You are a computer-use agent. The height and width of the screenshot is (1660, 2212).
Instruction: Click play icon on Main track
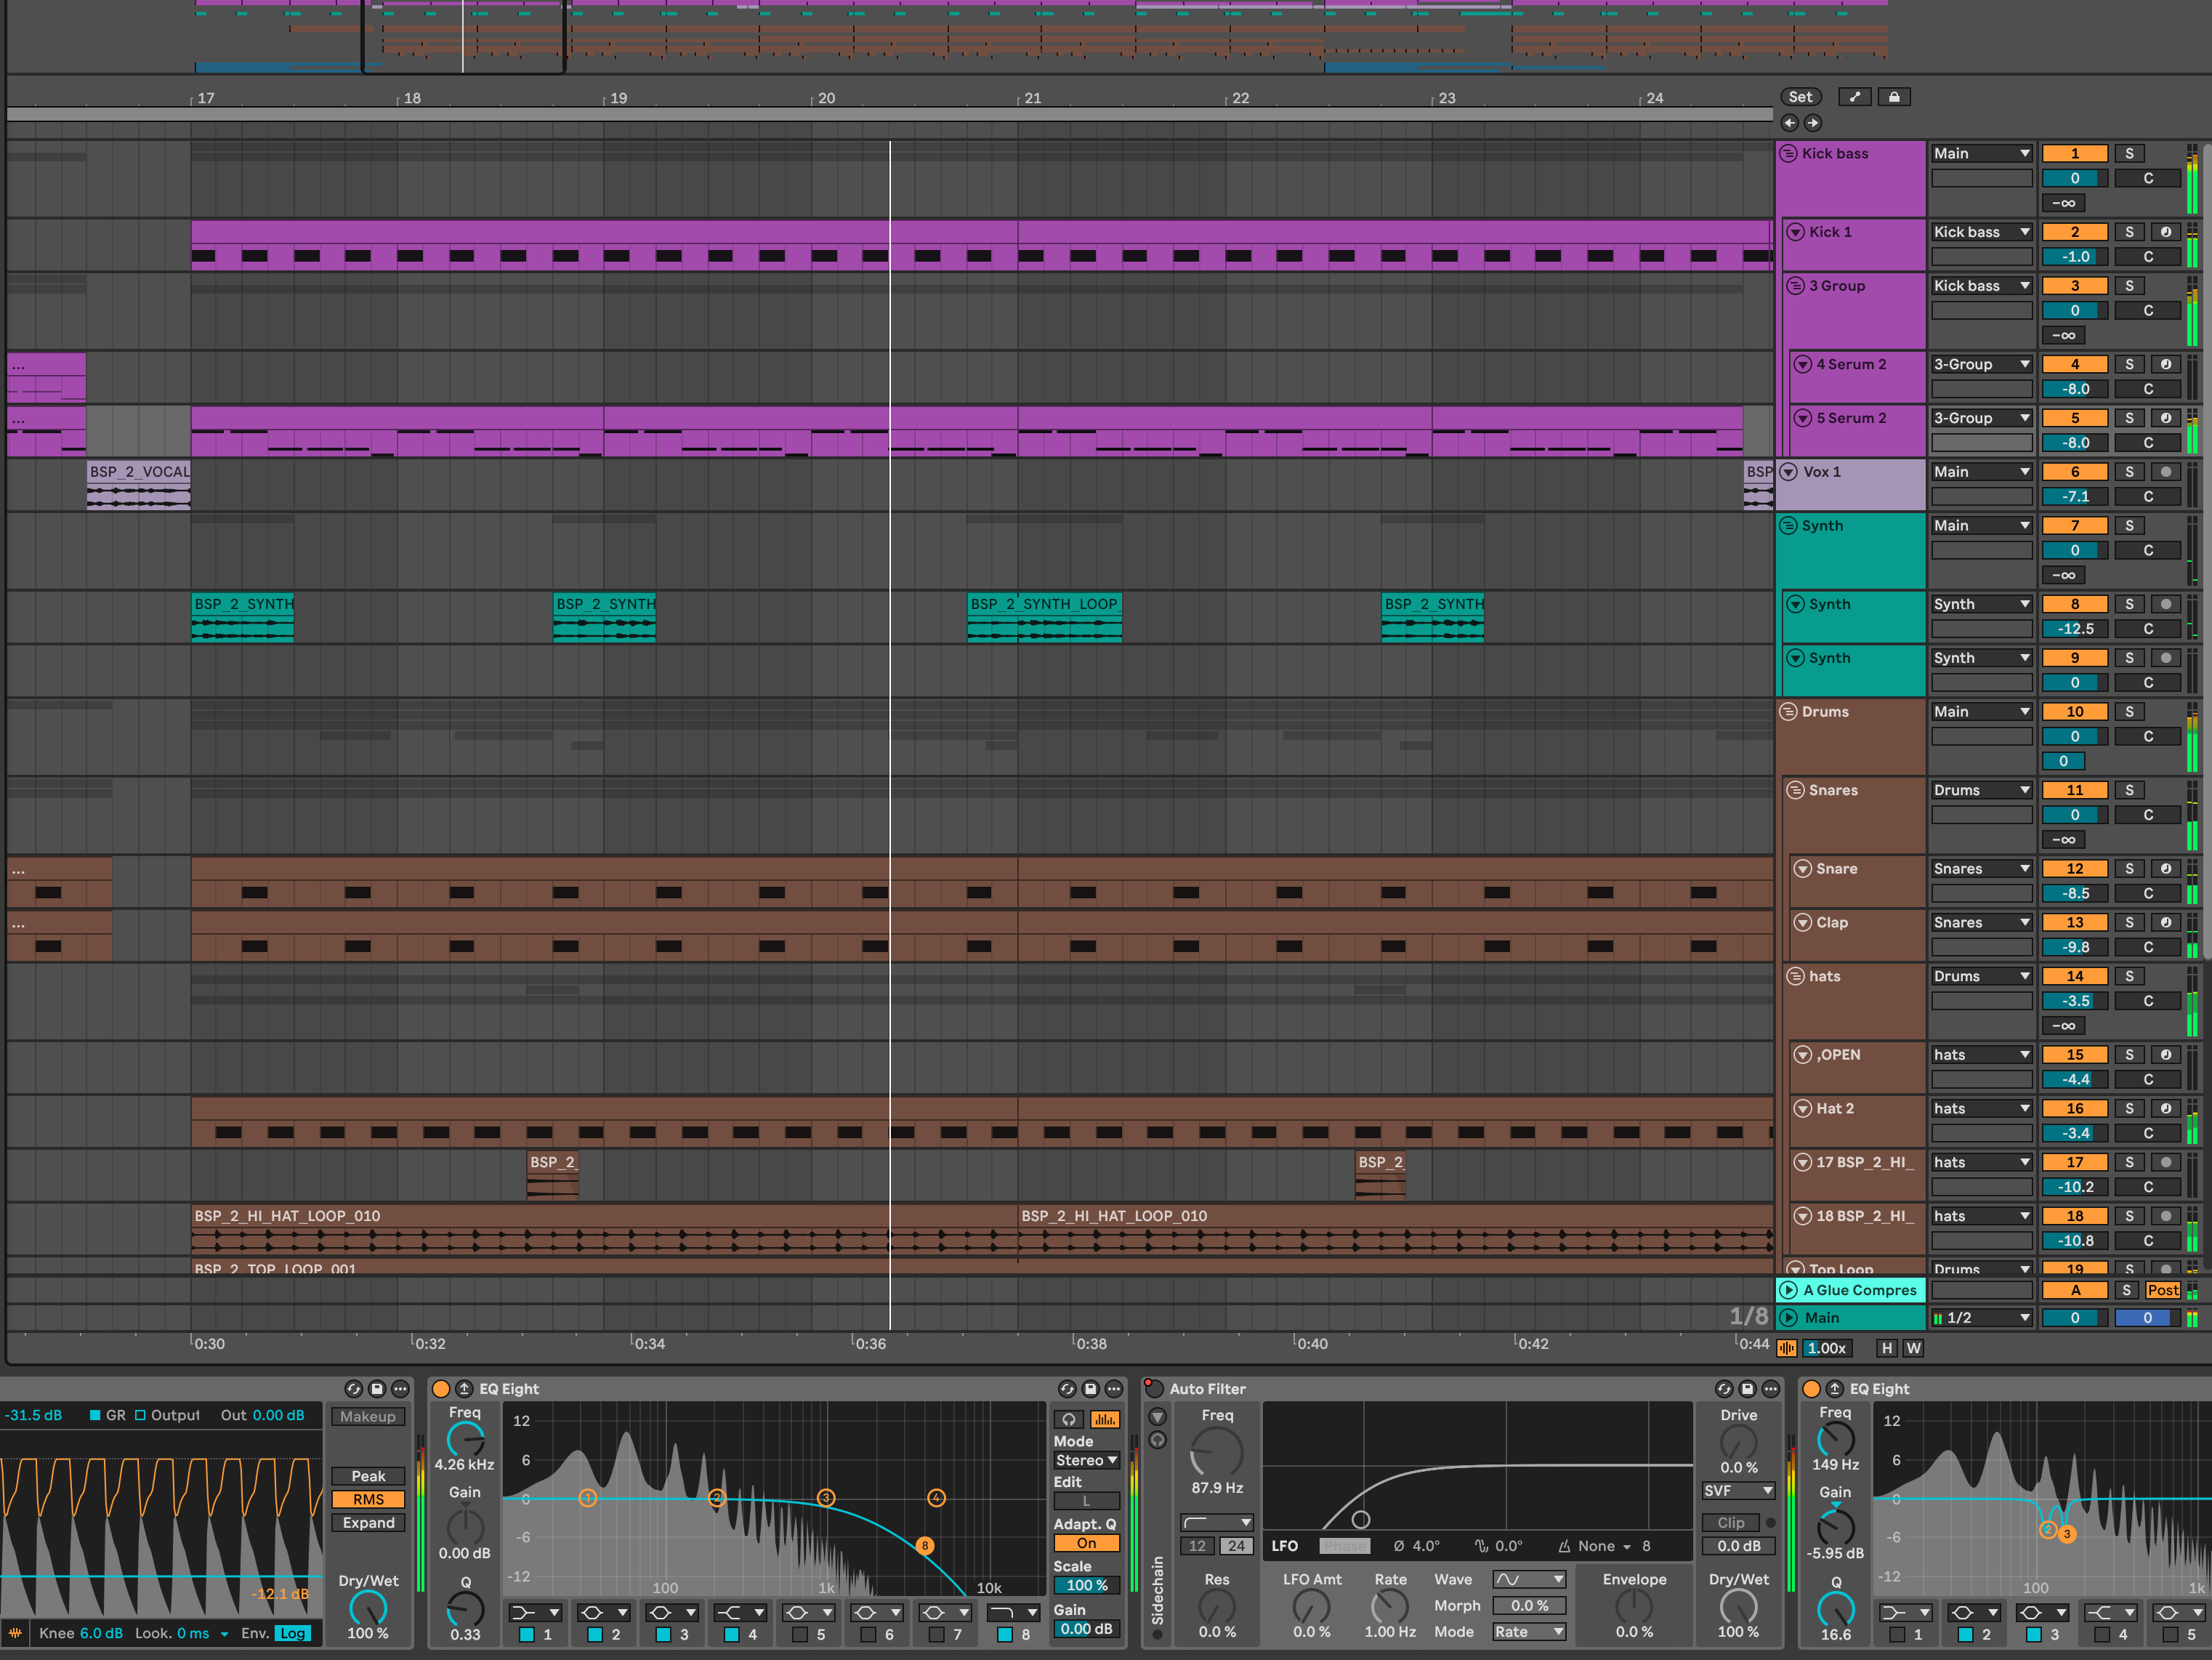(1789, 1318)
